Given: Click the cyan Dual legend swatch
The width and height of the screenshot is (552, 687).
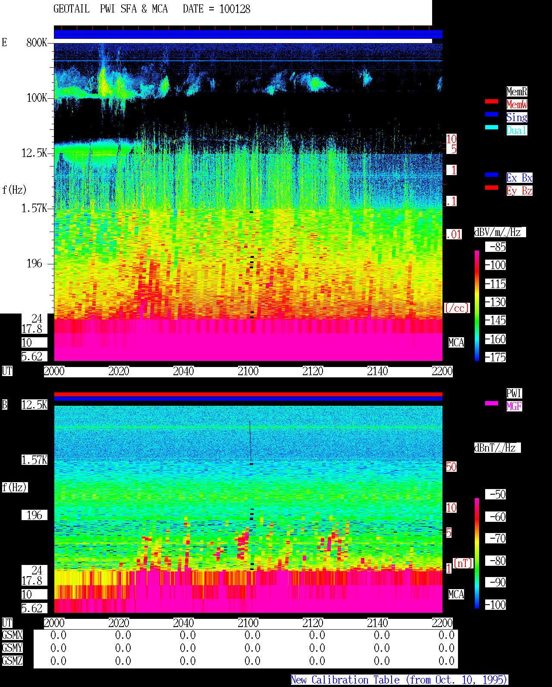Looking at the screenshot, I should coord(492,127).
